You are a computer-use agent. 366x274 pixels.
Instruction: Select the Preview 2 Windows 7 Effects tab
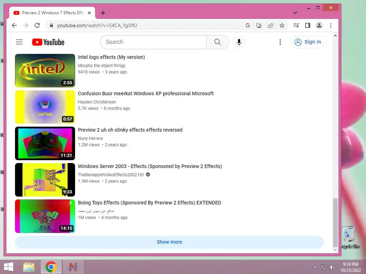pyautogui.click(x=52, y=13)
